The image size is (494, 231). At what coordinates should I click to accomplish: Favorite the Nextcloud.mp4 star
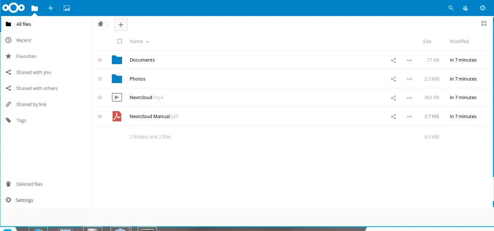click(x=100, y=97)
